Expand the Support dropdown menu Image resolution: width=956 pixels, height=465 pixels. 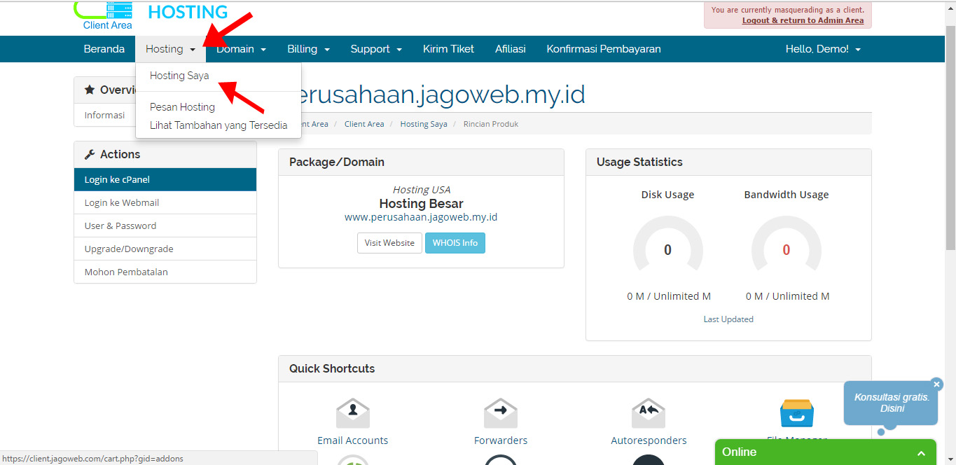[376, 49]
